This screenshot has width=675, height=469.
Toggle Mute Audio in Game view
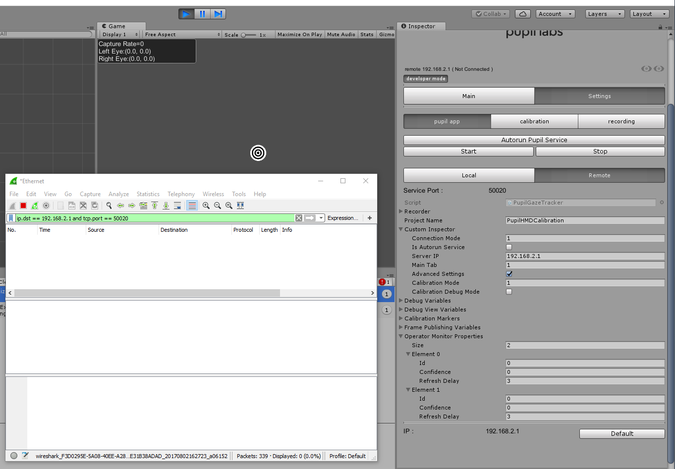point(341,35)
